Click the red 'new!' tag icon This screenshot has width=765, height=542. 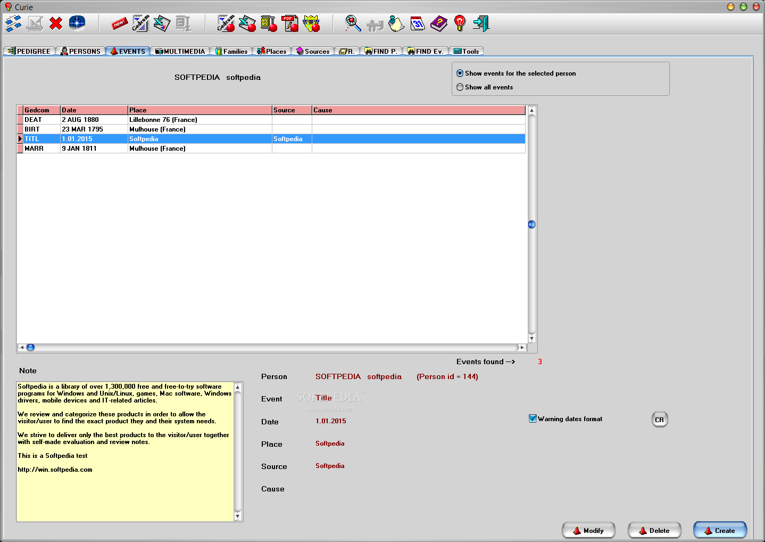point(119,23)
